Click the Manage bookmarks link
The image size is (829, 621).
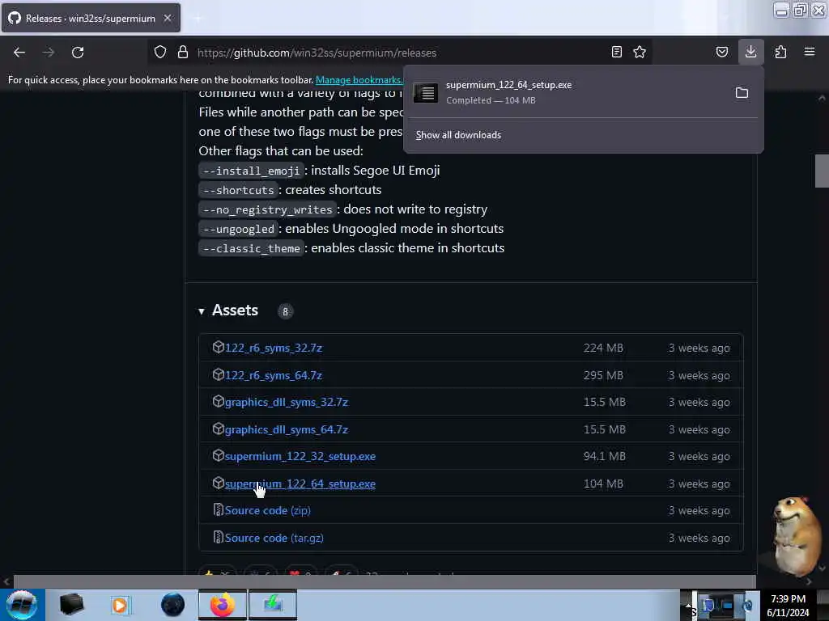359,80
